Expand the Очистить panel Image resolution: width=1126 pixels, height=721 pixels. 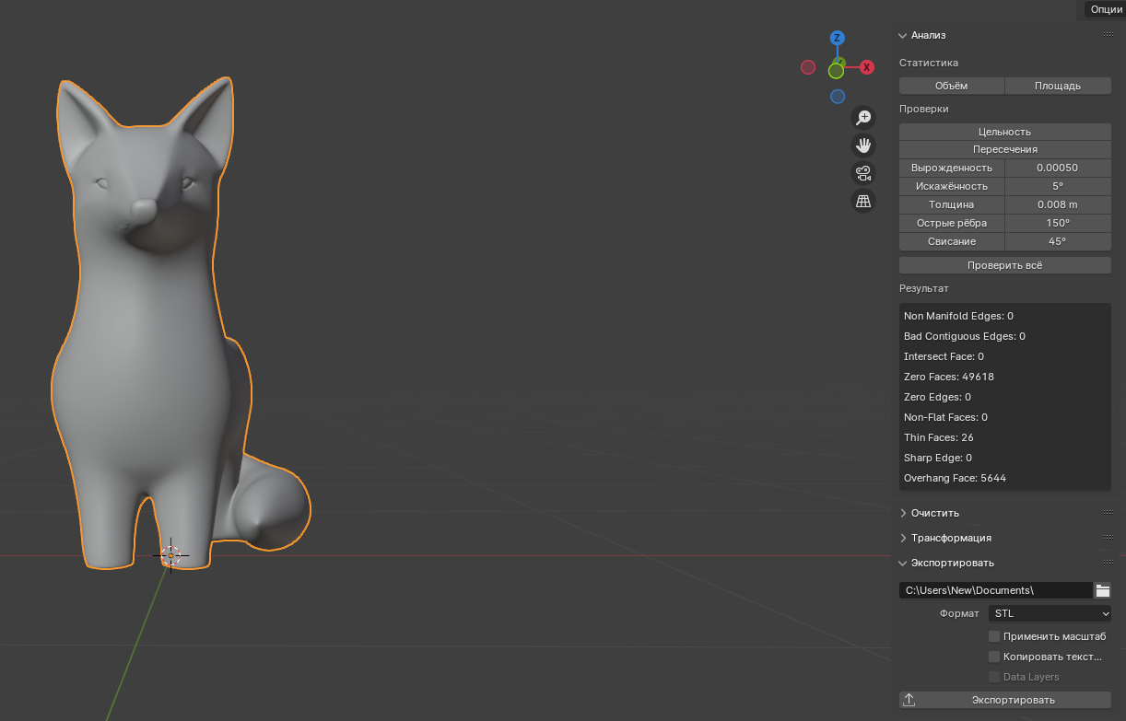pos(935,513)
